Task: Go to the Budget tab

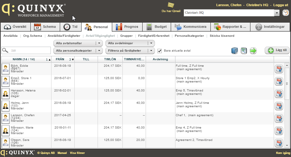Action: 157,27
